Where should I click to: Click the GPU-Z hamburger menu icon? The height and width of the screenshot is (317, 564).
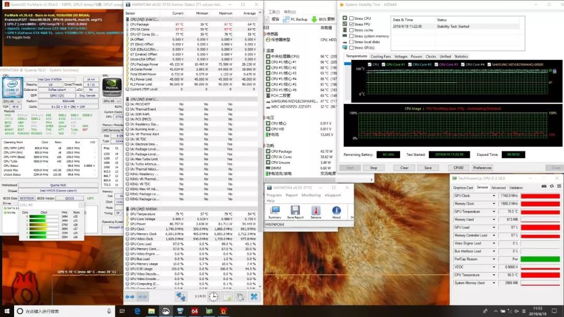pos(558,187)
